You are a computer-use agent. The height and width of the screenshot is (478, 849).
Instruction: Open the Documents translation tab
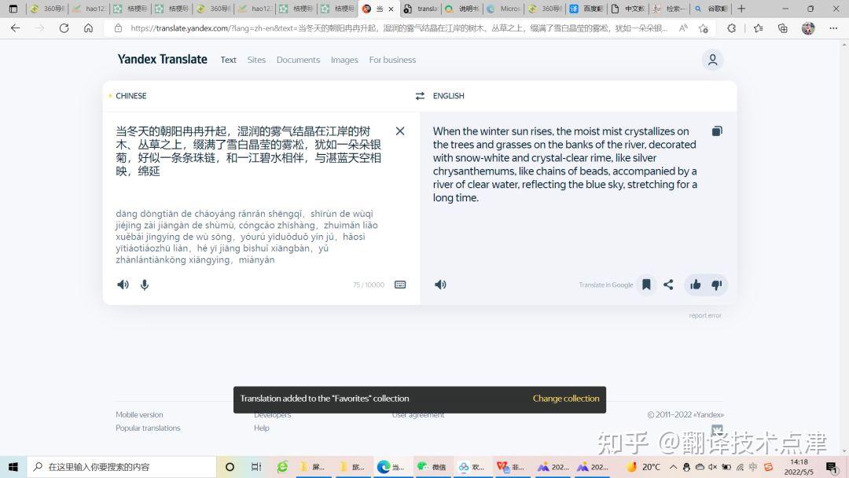[x=298, y=59]
